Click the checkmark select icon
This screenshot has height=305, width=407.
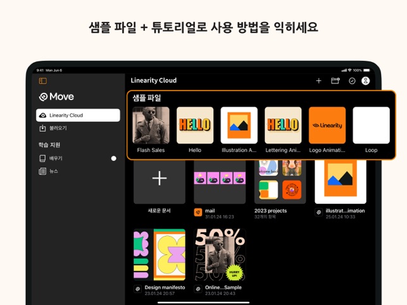point(352,81)
